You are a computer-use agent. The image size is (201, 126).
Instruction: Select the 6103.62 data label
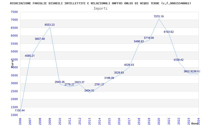[x=169, y=32]
